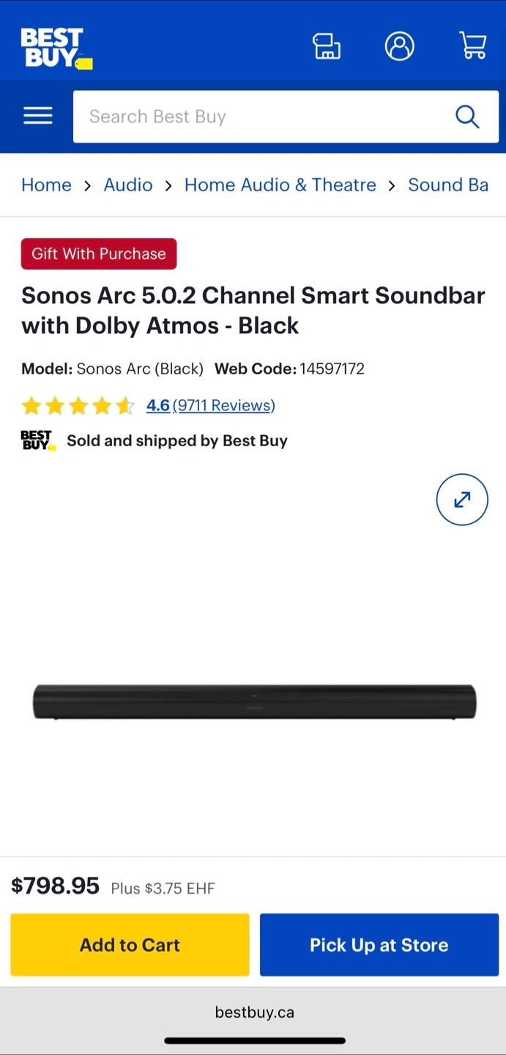The width and height of the screenshot is (506, 1055).
Task: Choose Pick Up at Store
Action: [x=379, y=944]
